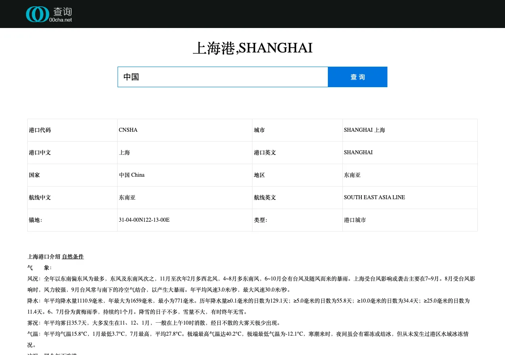Click the paragraph starting with 雾况
Image resolution: width=505 pixels, height=355 pixels.
[154, 323]
